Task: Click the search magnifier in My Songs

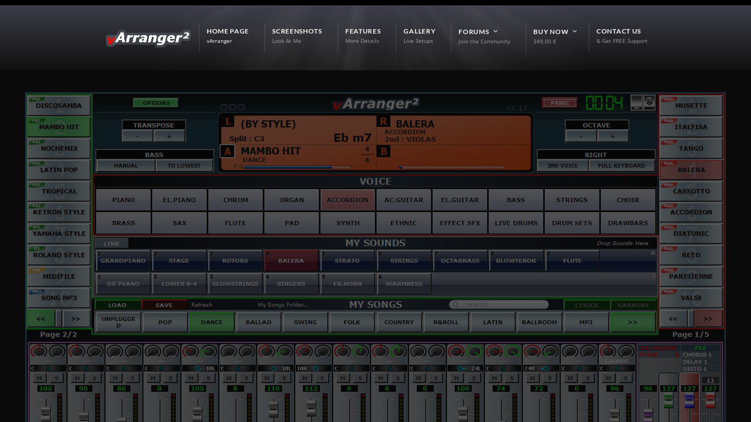Action: tap(456, 304)
